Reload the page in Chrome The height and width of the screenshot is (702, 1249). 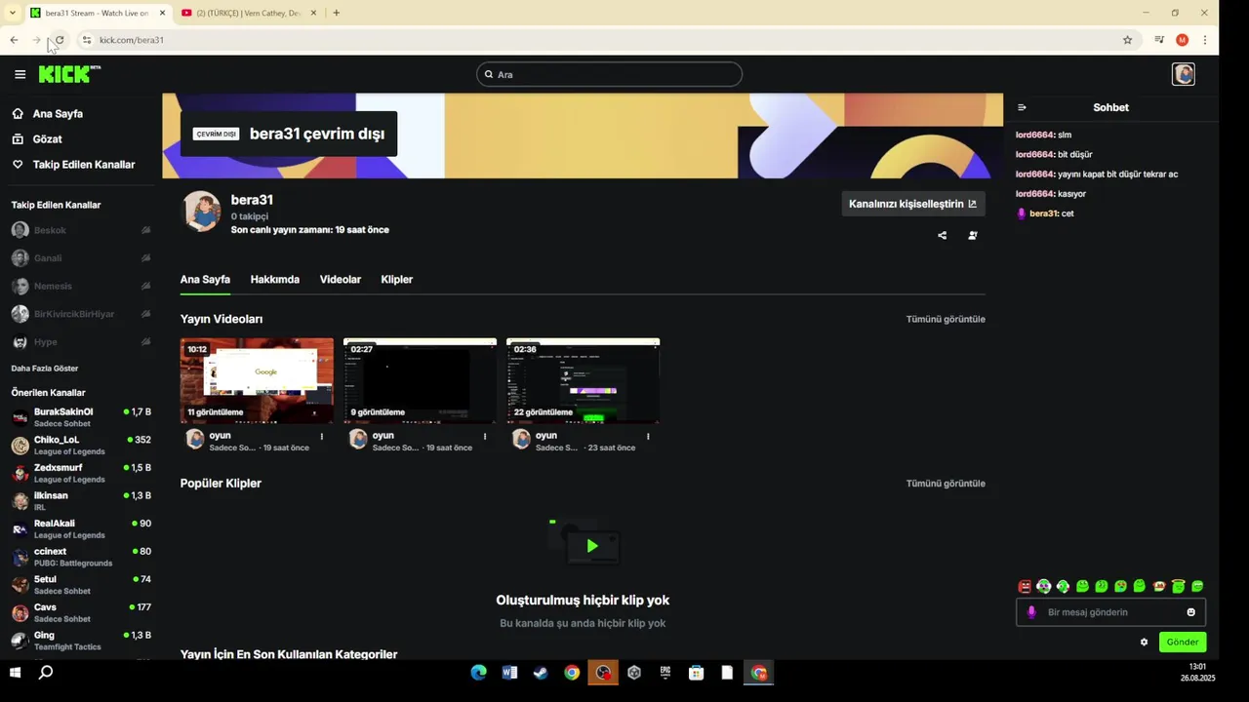60,40
